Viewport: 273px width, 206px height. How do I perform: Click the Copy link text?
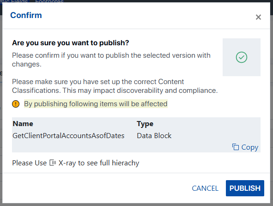[x=249, y=147]
